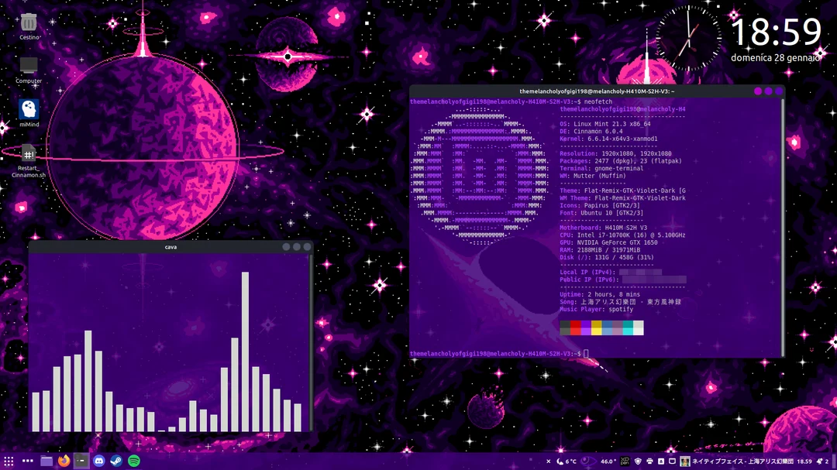Toggle Redshift via the eye tray icon
837x470 pixels.
[589, 462]
